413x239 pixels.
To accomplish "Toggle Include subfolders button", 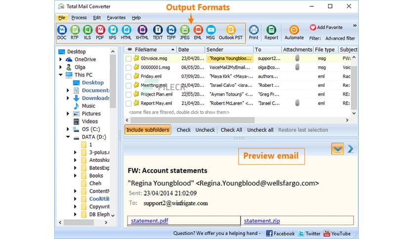I will point(148,130).
